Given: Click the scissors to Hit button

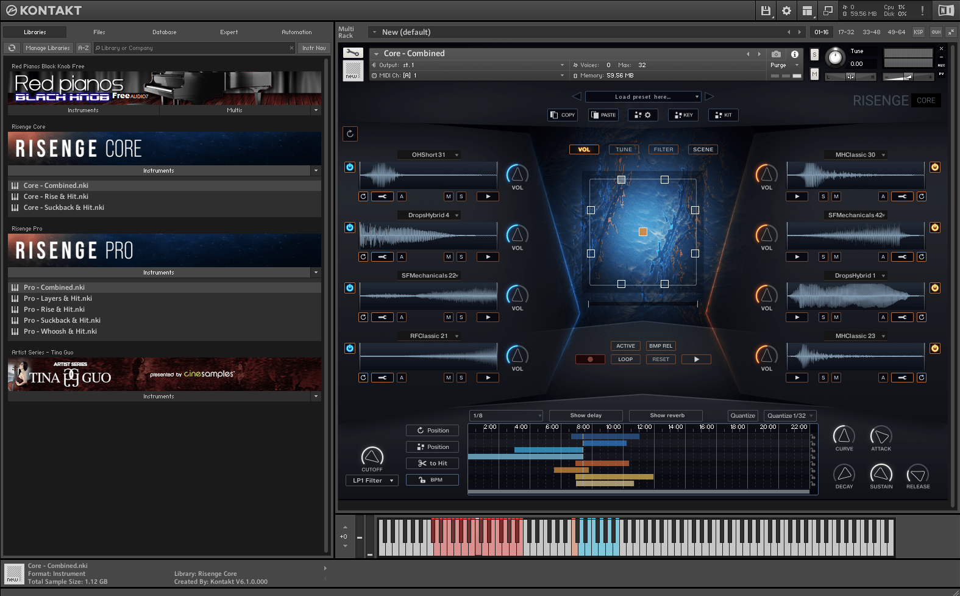Looking at the screenshot, I should [x=432, y=464].
